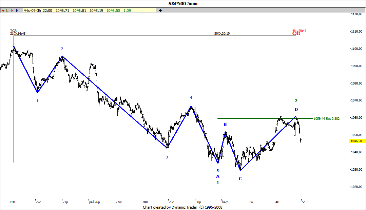Select the 21Oc16:45 time marker label
Screen dimensions: 366x210
coord(18,33)
